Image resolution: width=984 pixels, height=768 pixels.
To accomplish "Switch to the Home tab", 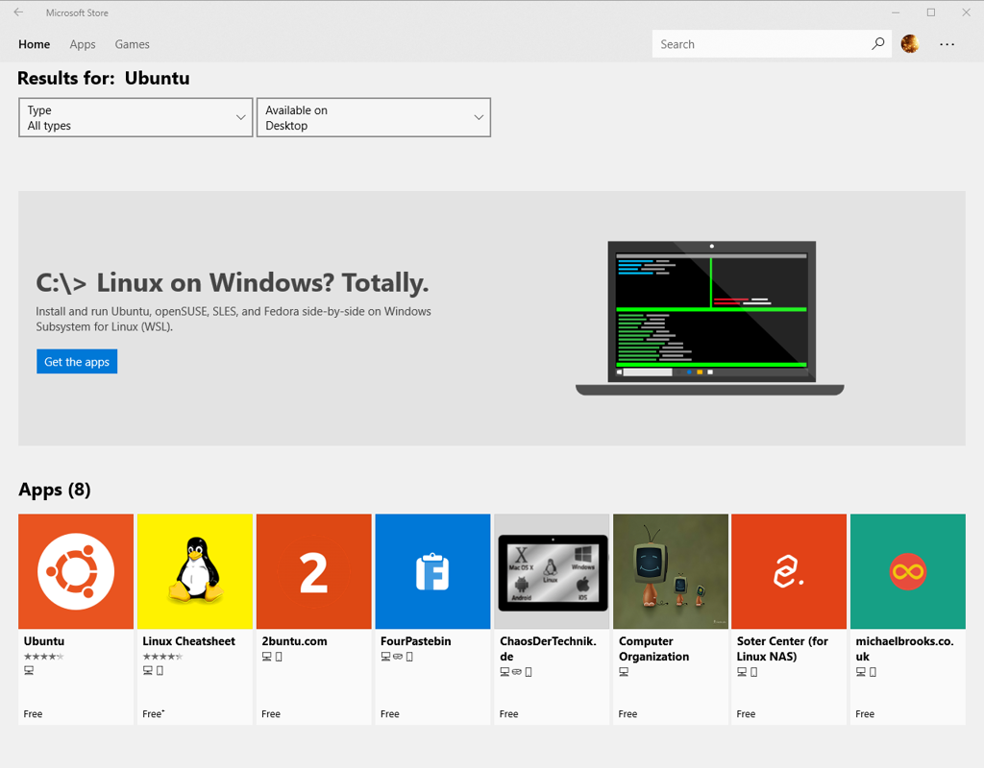I will (x=34, y=44).
